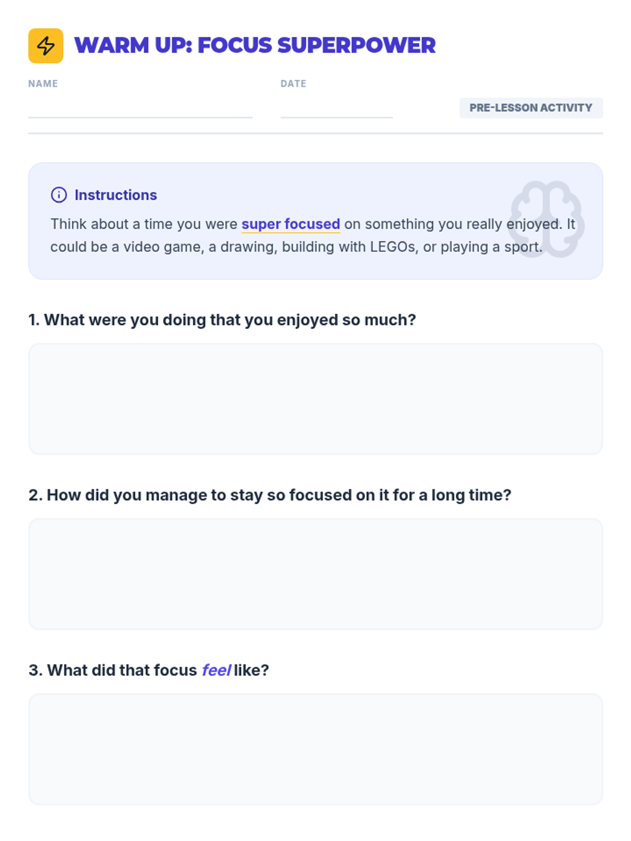The image size is (631, 841).
Task: Select the Warm Up: Focus Superpower title
Action: pyautogui.click(x=255, y=46)
